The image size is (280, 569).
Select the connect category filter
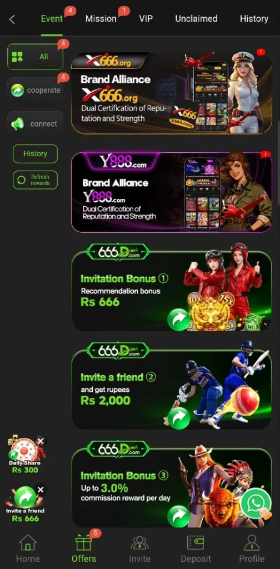[x=35, y=124]
